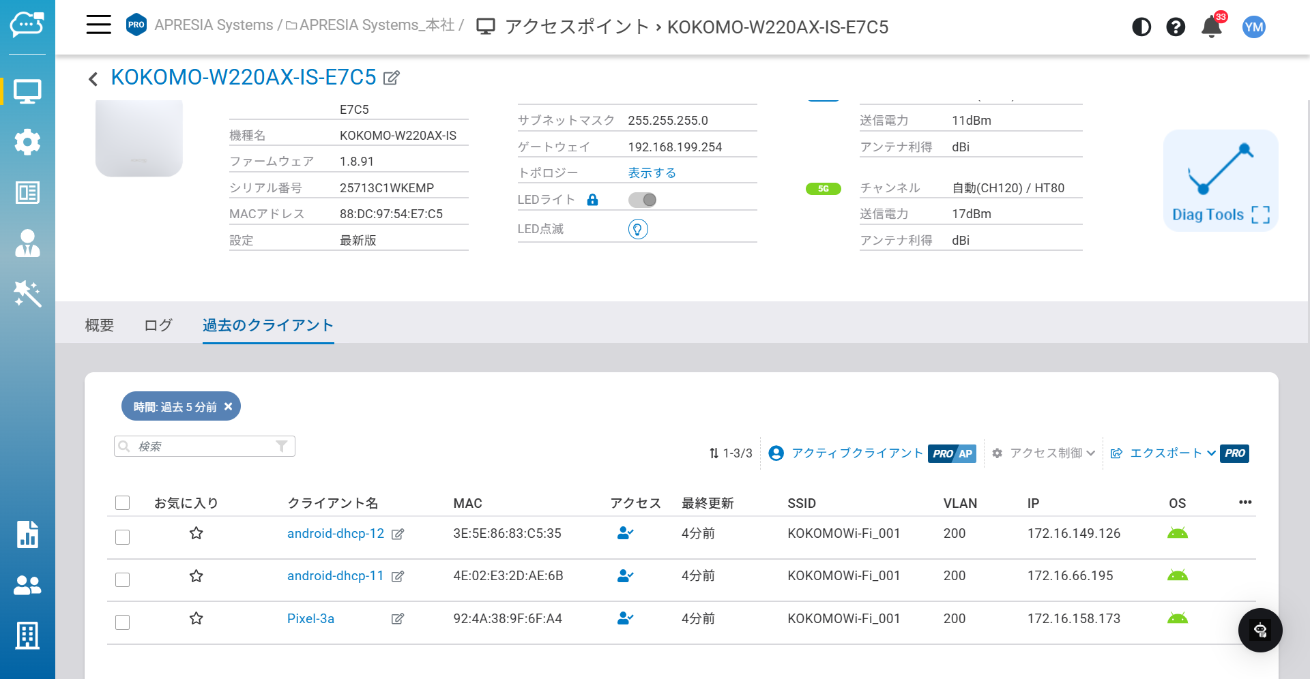Open the hamburger navigation menu

pos(98,25)
